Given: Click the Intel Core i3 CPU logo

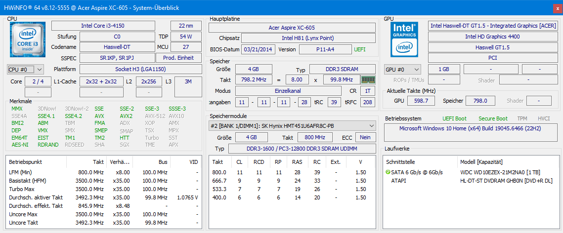Looking at the screenshot, I should coord(28,40).
